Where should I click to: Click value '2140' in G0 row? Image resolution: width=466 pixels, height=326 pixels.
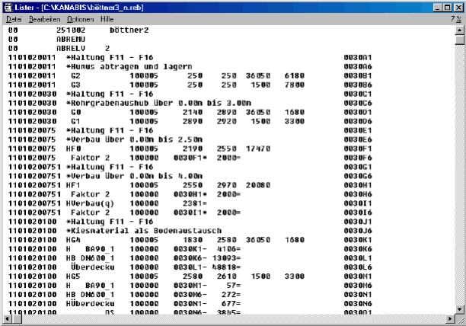pos(193,112)
